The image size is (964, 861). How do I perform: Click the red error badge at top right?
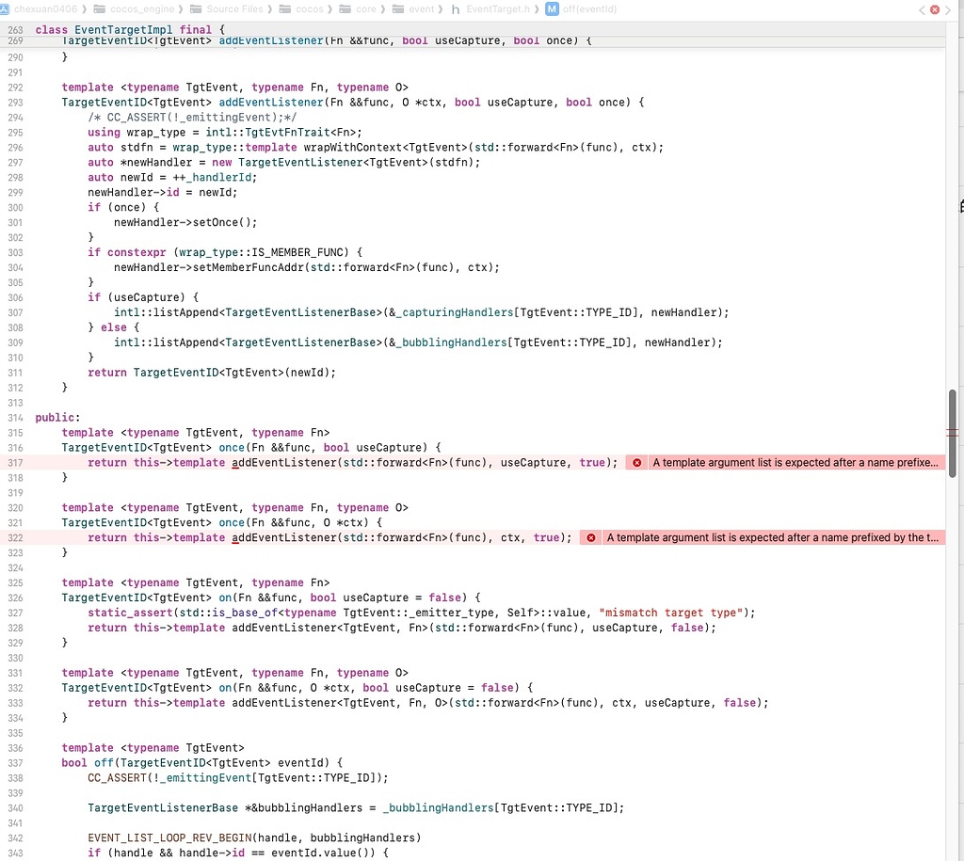pos(934,9)
